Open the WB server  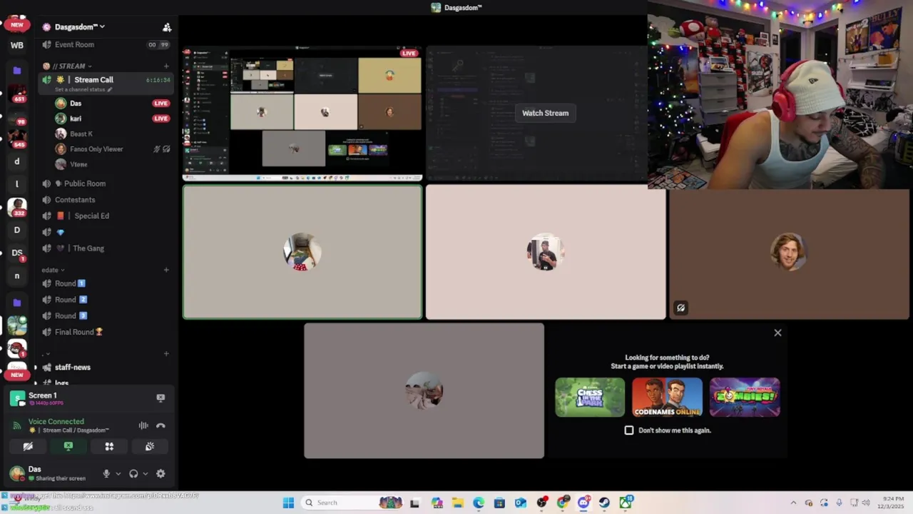(x=17, y=45)
